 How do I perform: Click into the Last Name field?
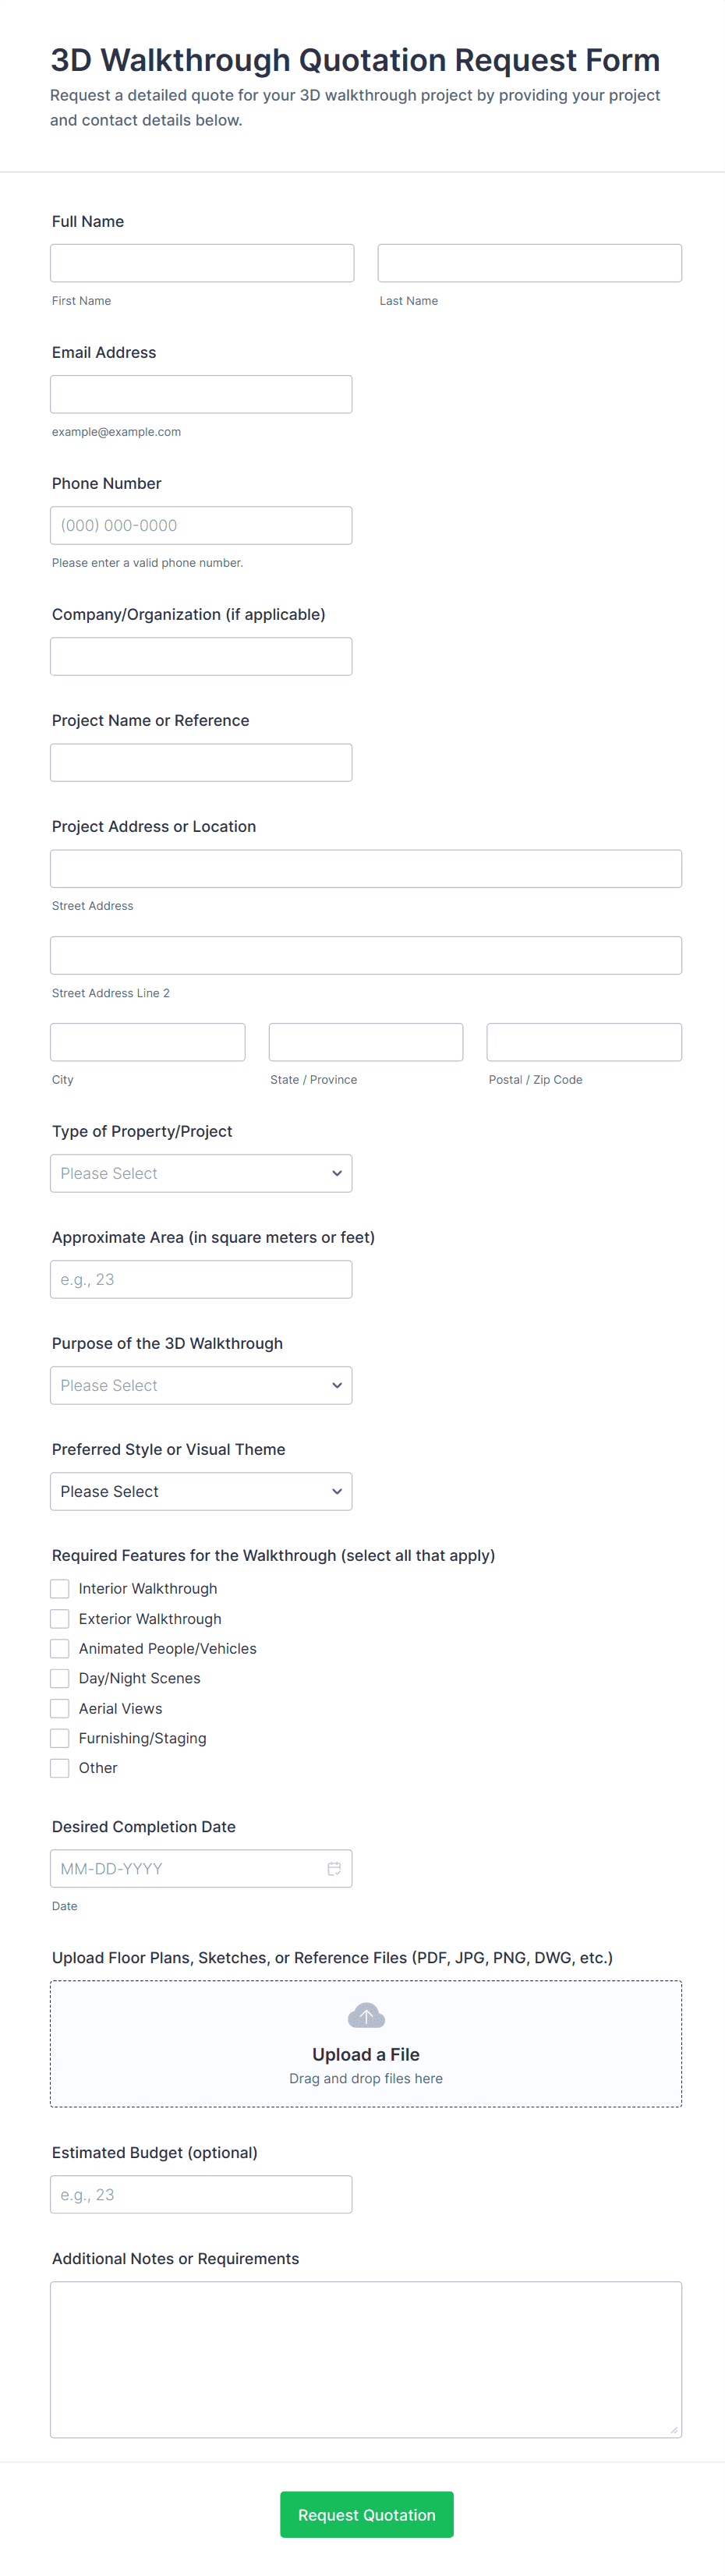[529, 263]
